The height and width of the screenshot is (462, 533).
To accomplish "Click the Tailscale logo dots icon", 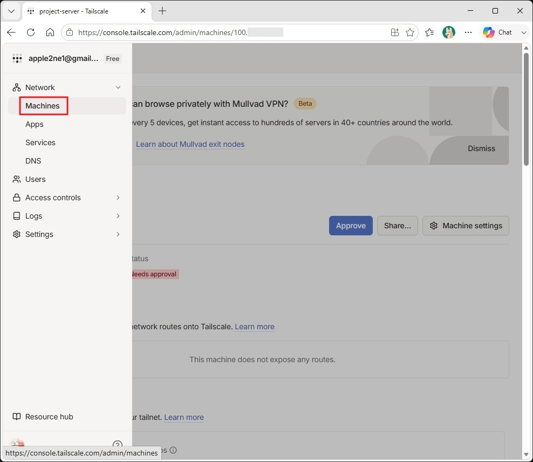I will (x=17, y=58).
